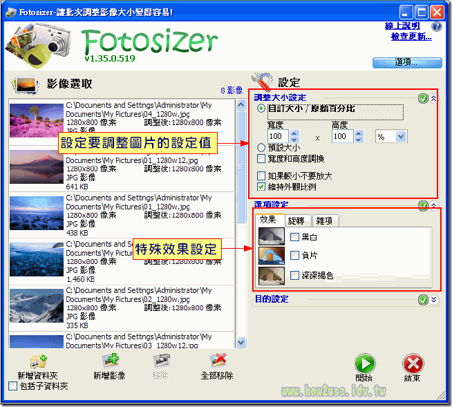Enable the sepia checkbox (深深褐色)
This screenshot has width=452, height=407.
[x=294, y=275]
